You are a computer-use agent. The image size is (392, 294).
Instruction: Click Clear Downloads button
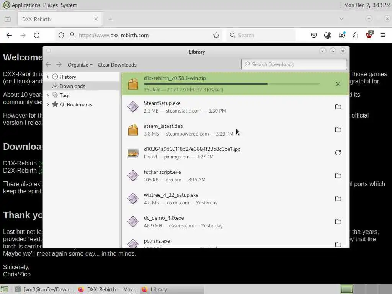click(x=117, y=65)
